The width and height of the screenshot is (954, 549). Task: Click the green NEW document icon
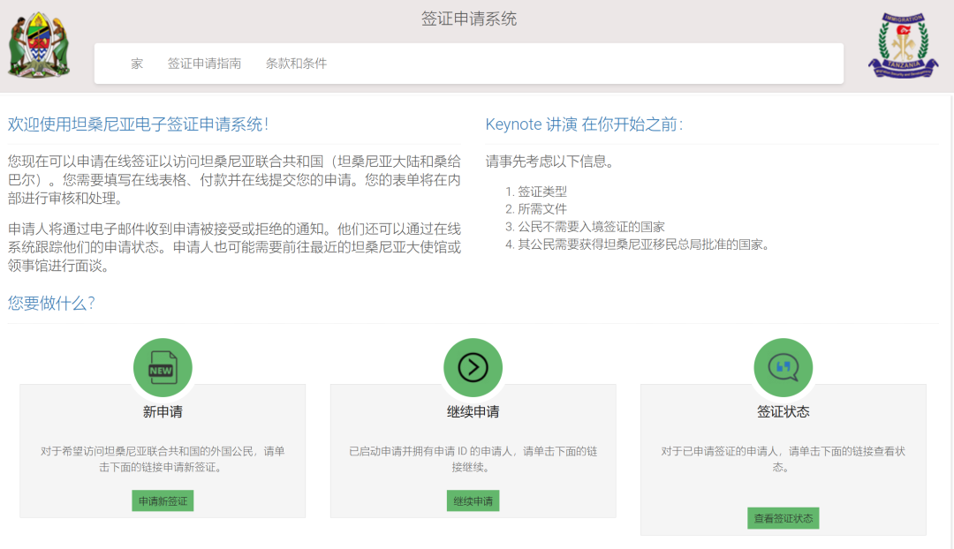click(x=163, y=367)
